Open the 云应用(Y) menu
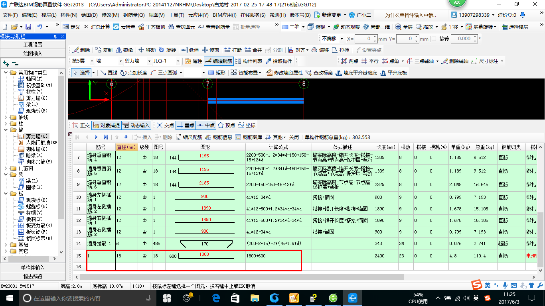 (198, 15)
